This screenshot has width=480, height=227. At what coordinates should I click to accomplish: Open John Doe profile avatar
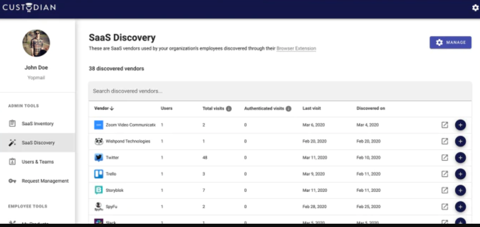(x=36, y=43)
